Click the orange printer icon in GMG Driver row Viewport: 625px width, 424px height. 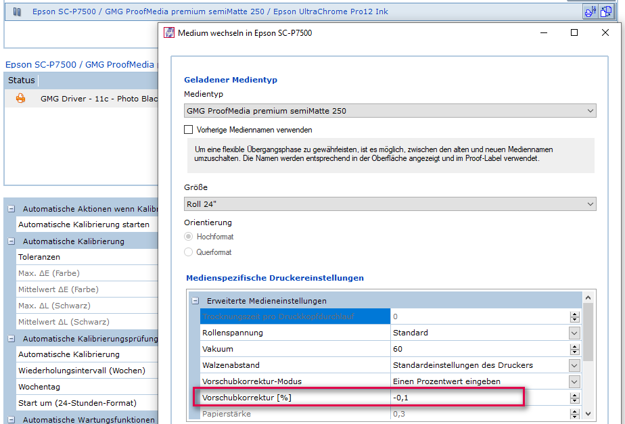pos(21,99)
